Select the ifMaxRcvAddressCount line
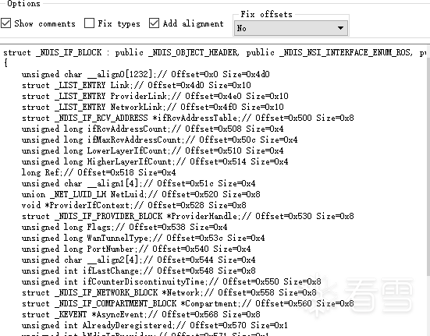 tap(160, 140)
